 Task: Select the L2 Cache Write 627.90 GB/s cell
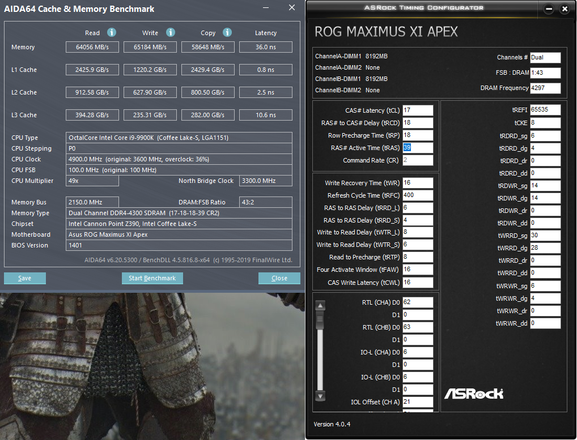tap(150, 92)
